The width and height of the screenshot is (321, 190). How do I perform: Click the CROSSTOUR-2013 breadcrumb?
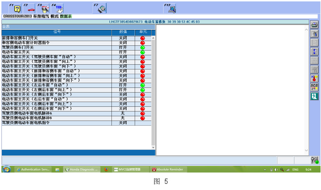pyautogui.click(x=18, y=16)
